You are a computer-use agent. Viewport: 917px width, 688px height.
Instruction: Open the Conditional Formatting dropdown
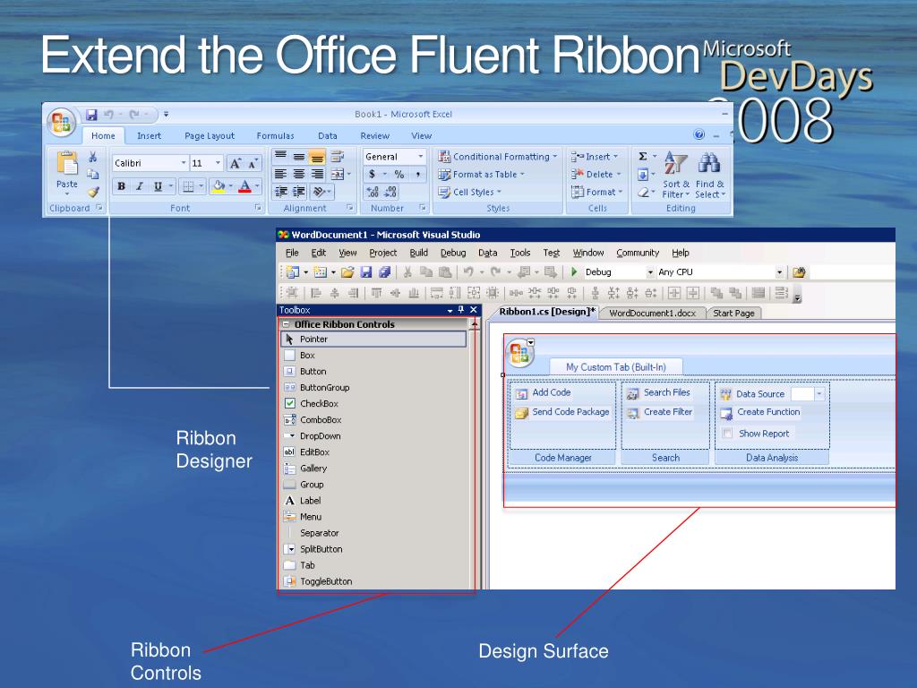point(498,157)
